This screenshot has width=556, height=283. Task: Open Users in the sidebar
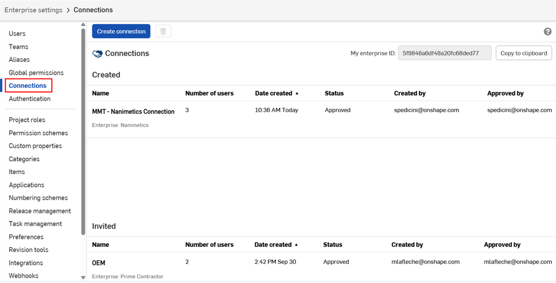coord(17,34)
